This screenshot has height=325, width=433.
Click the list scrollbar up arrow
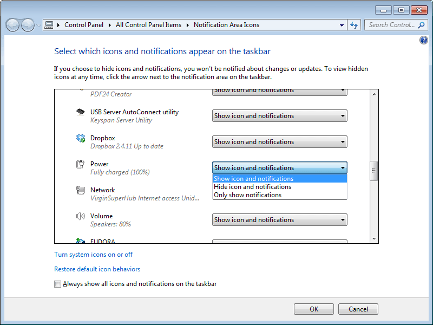(374, 94)
